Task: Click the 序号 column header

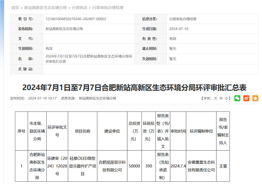Action: coord(21,131)
